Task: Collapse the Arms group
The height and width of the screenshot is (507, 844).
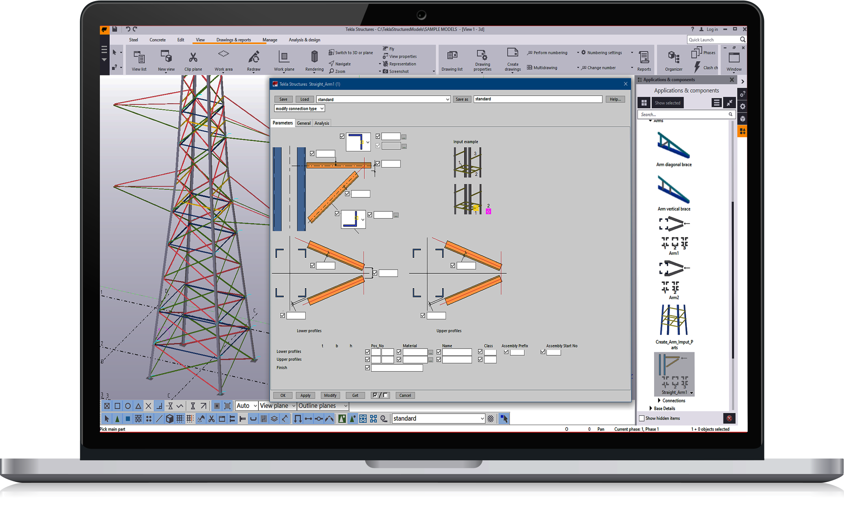Action: 651,121
